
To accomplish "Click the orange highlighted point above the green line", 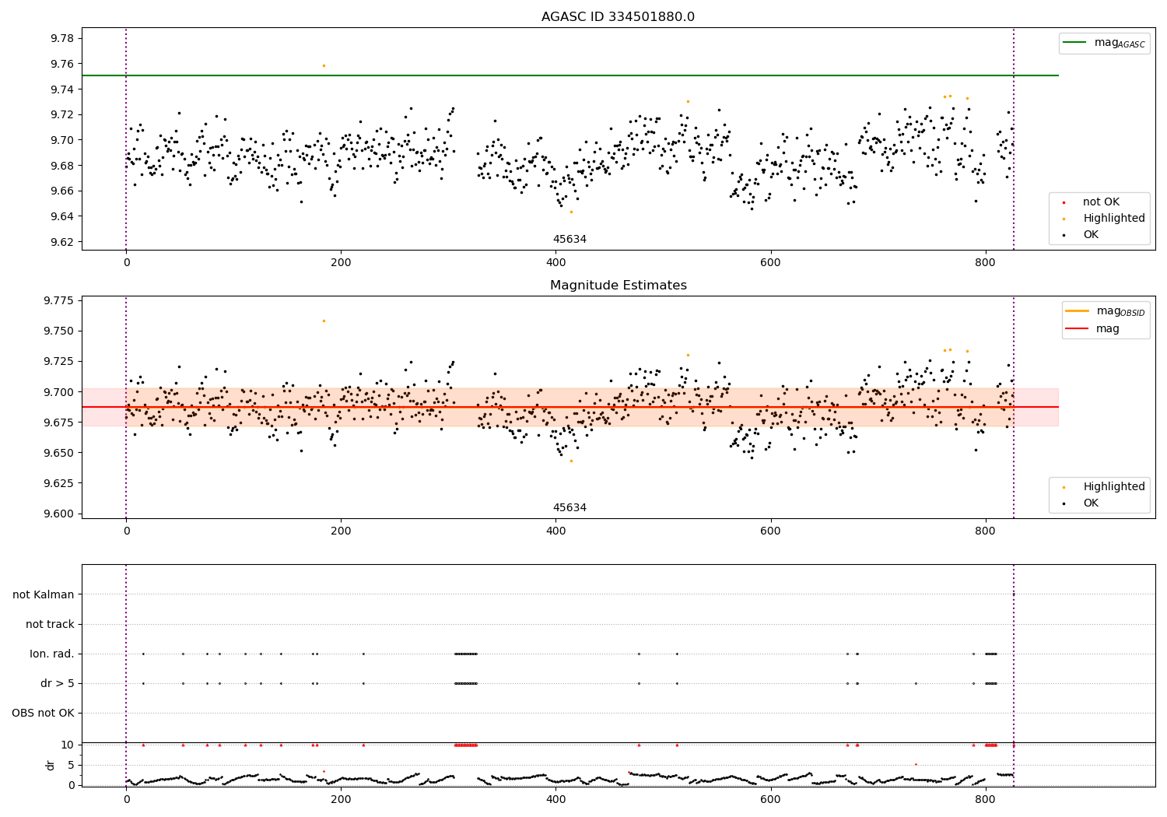I will 324,65.
